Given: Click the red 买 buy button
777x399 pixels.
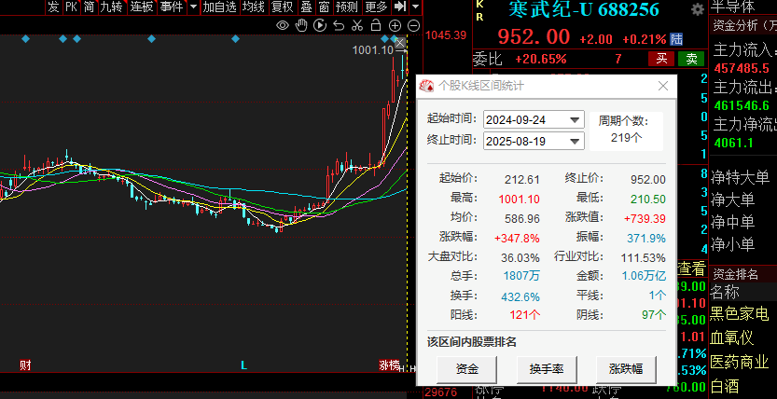Looking at the screenshot, I should 661,59.
